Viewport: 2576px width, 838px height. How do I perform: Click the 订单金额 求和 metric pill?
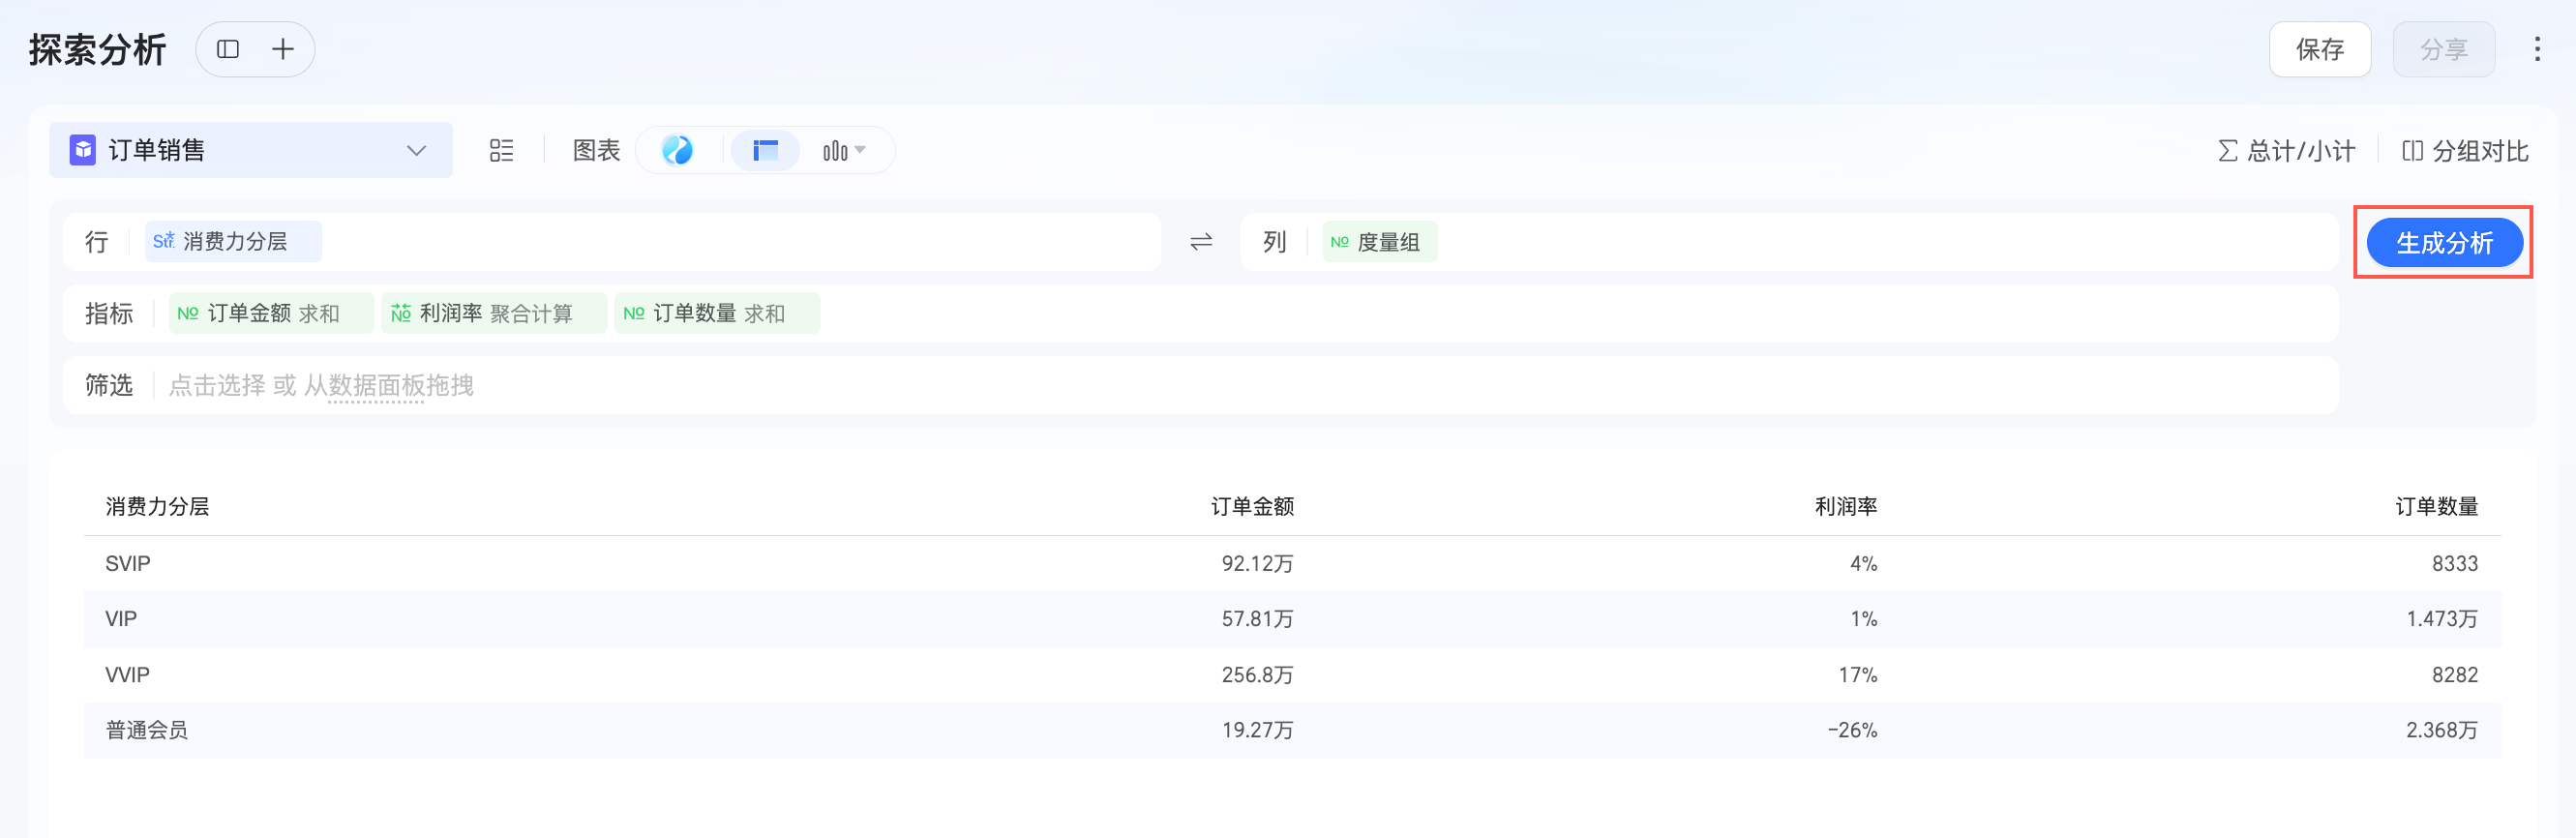point(271,313)
